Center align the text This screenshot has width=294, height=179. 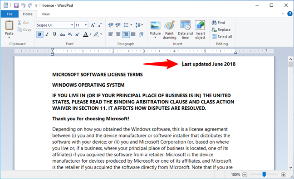[x=118, y=34]
